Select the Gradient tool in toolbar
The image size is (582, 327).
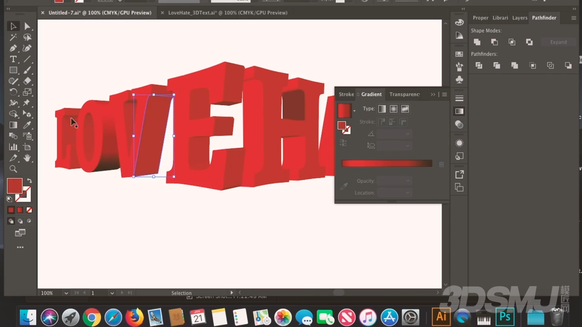click(13, 125)
